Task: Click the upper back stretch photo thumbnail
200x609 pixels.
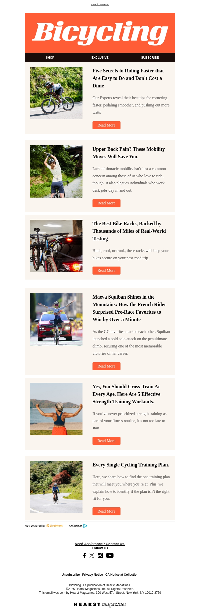Action: click(x=56, y=171)
